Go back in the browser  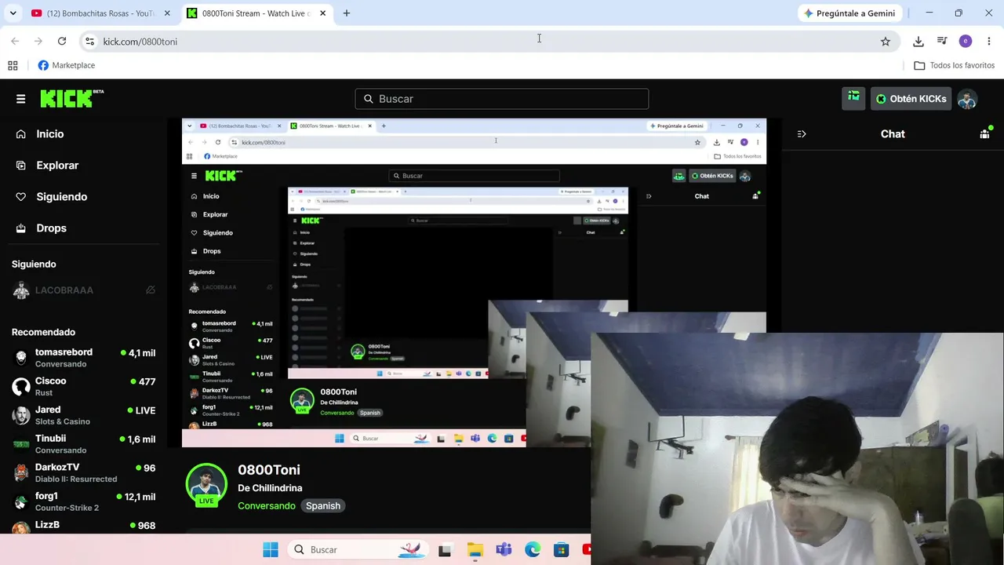(x=15, y=42)
